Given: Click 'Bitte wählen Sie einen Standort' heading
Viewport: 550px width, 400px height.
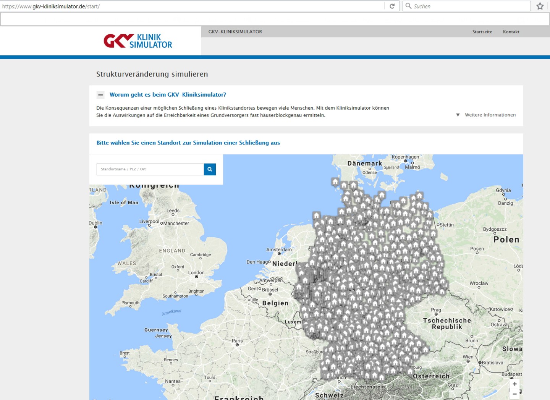Looking at the screenshot, I should point(188,143).
